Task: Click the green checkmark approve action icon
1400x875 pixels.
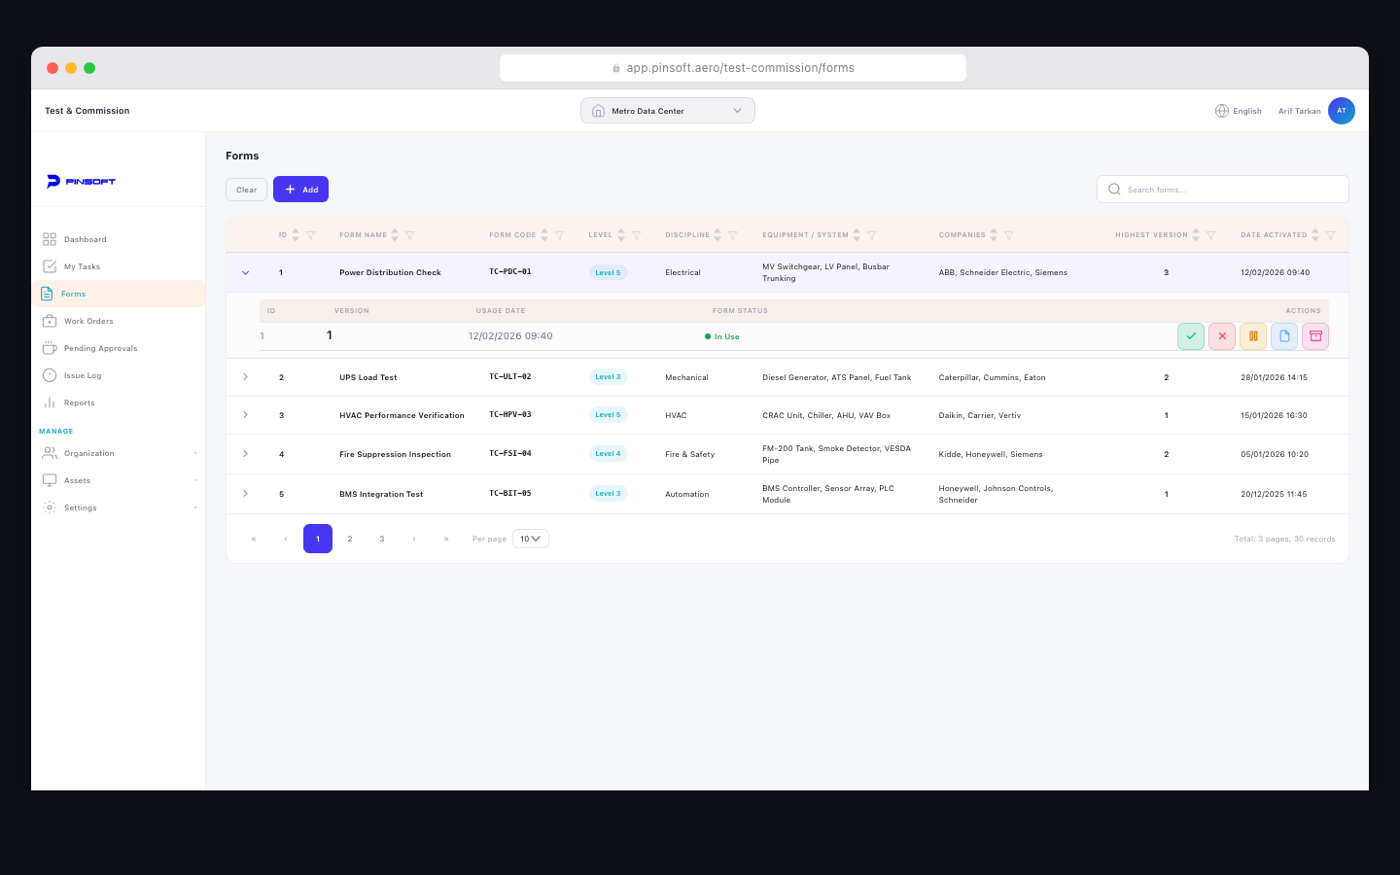Action: coord(1191,336)
